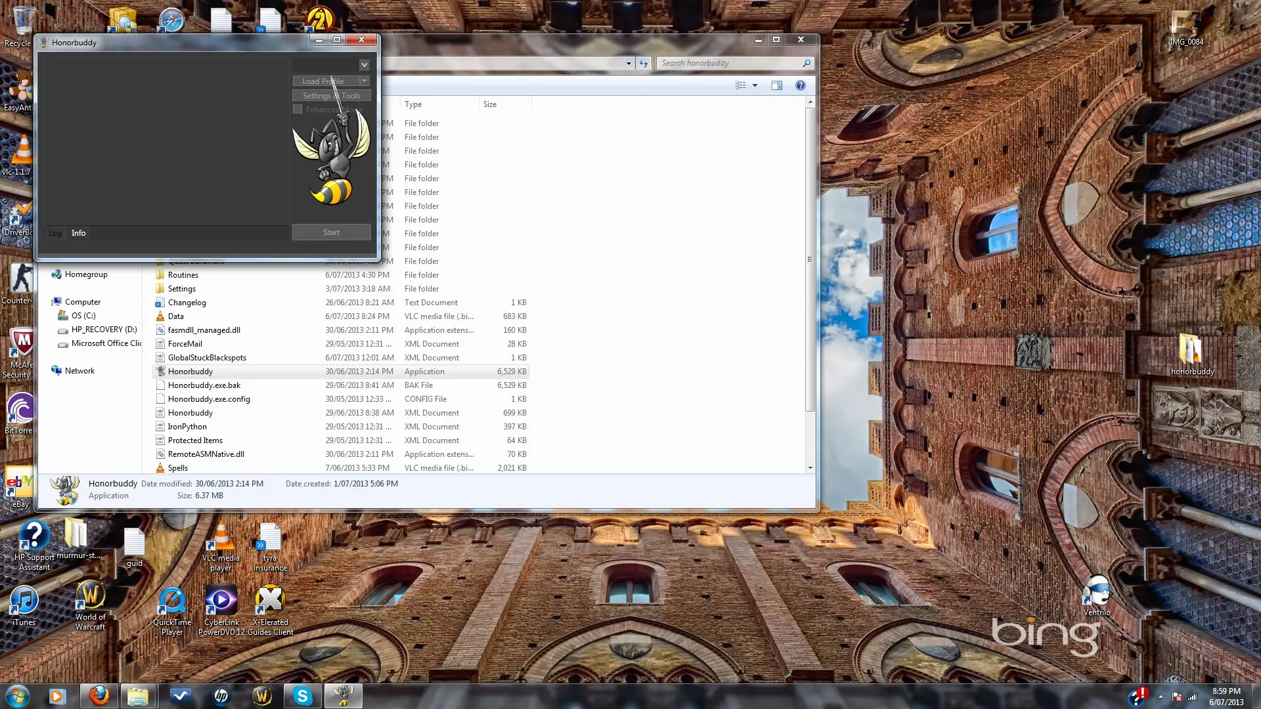1261x709 pixels.
Task: Switch to Honorbuddy taskbar button
Action: tap(343, 696)
